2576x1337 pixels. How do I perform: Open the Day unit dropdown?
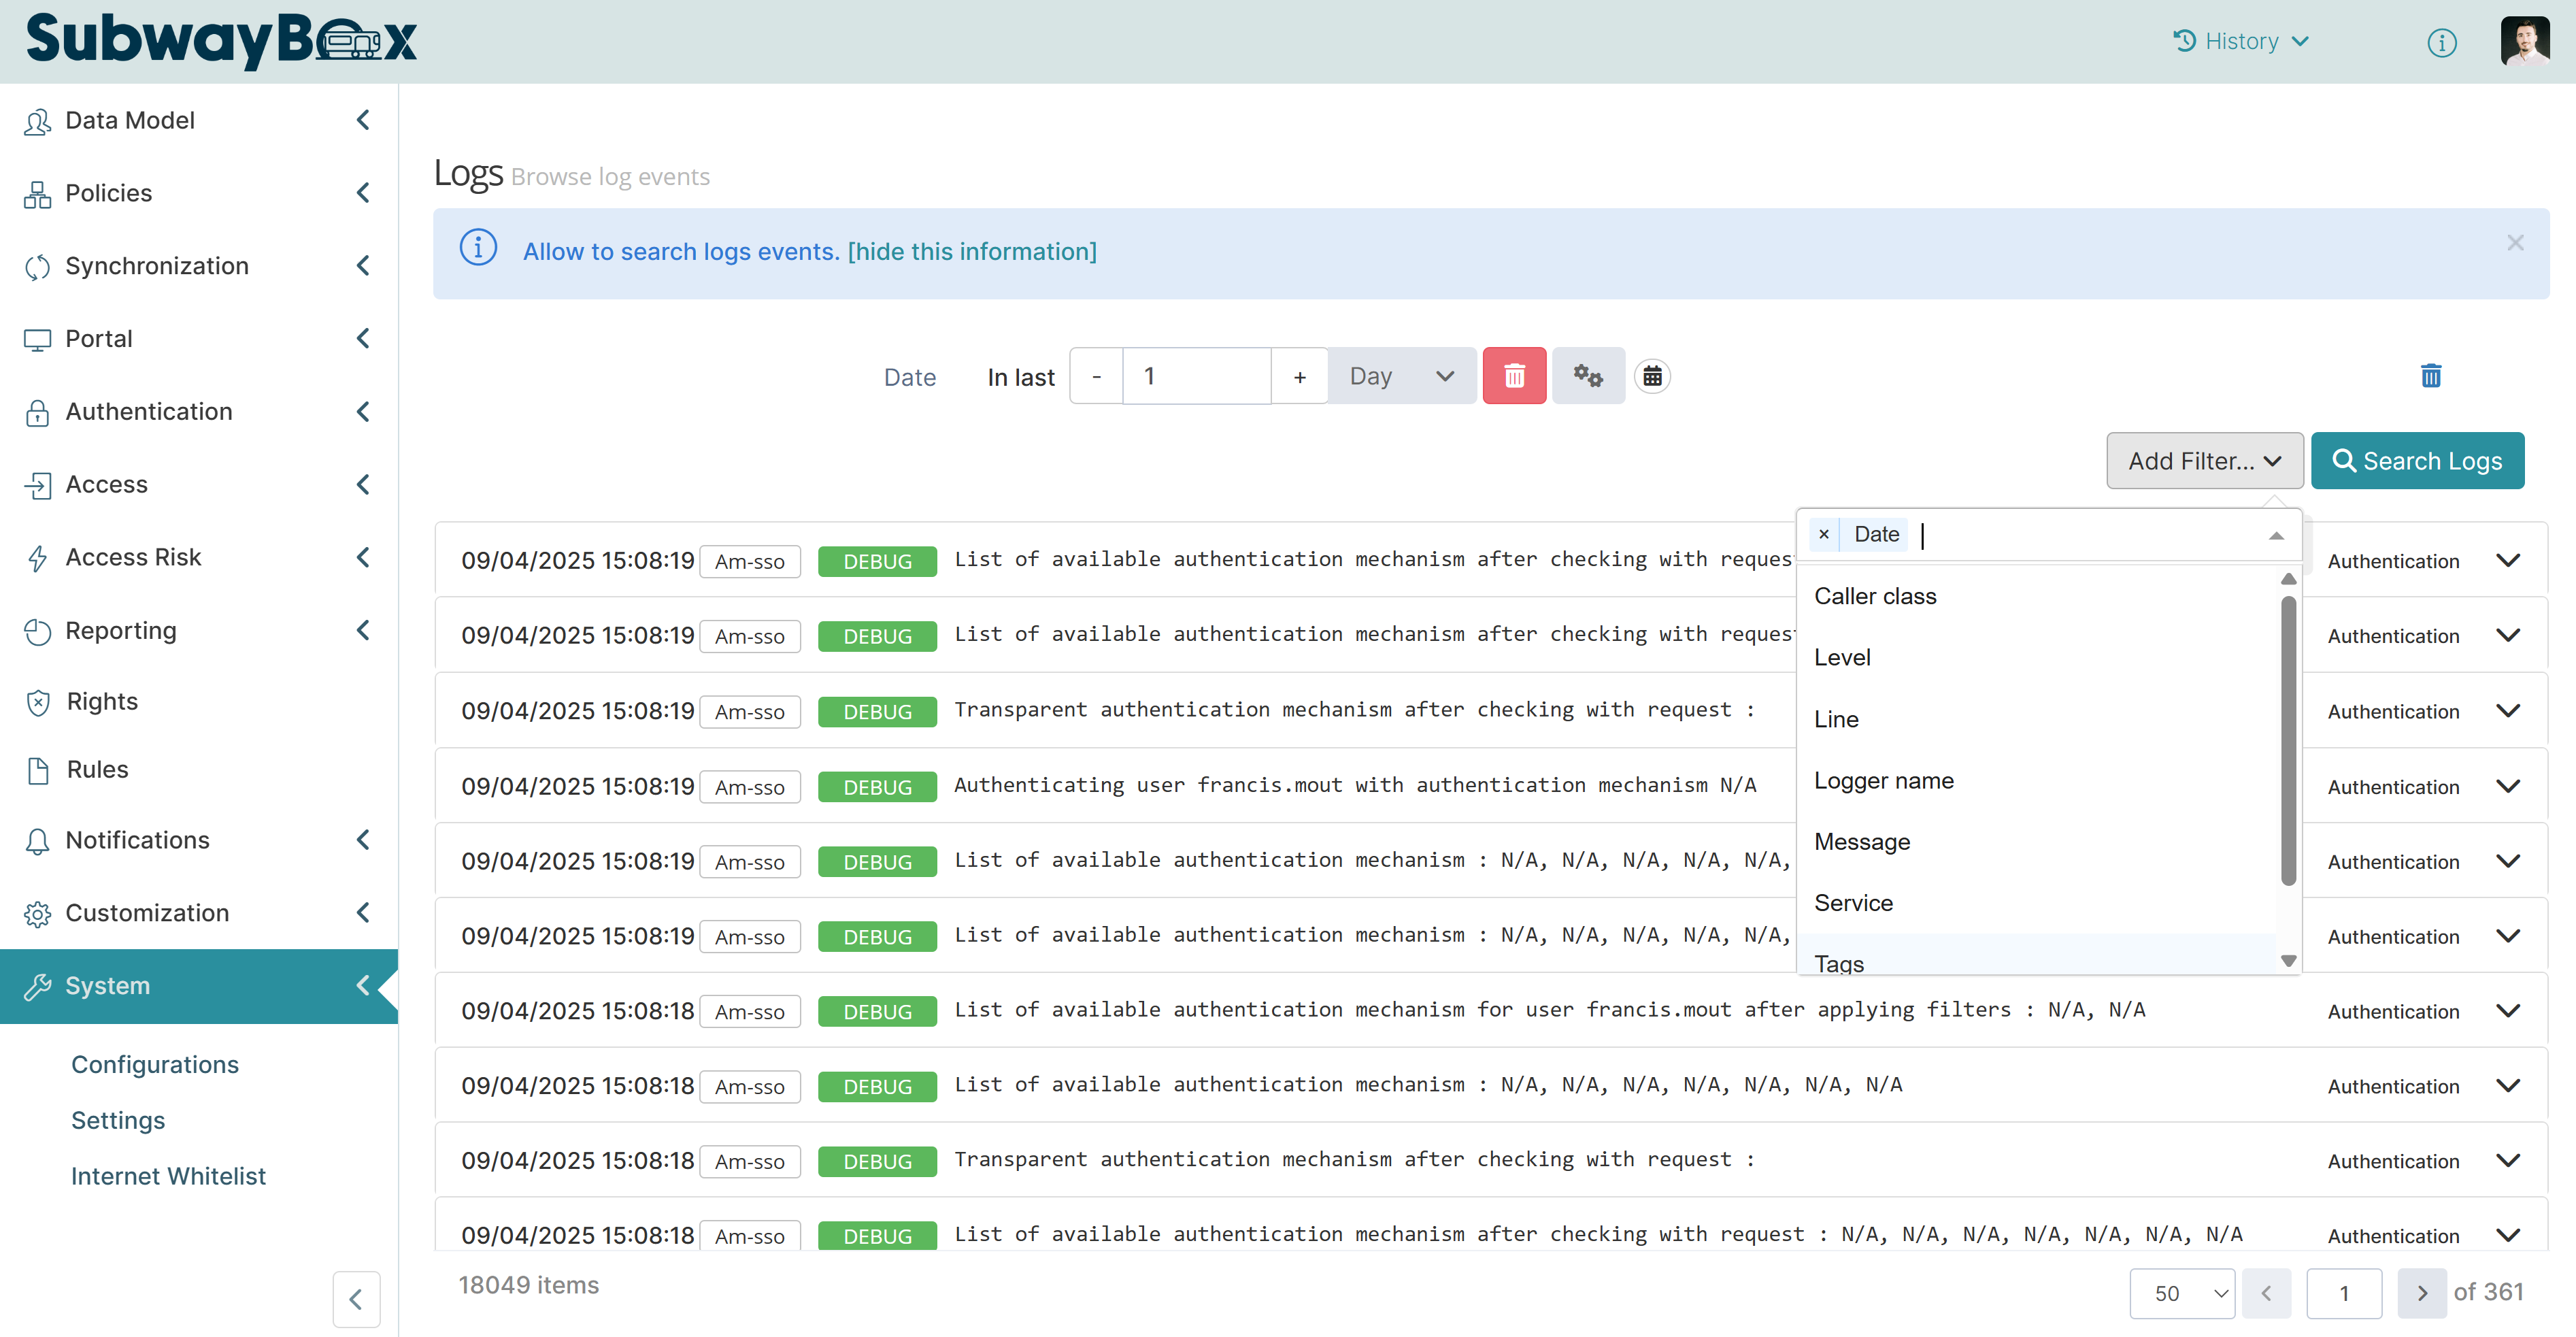[x=1401, y=376]
